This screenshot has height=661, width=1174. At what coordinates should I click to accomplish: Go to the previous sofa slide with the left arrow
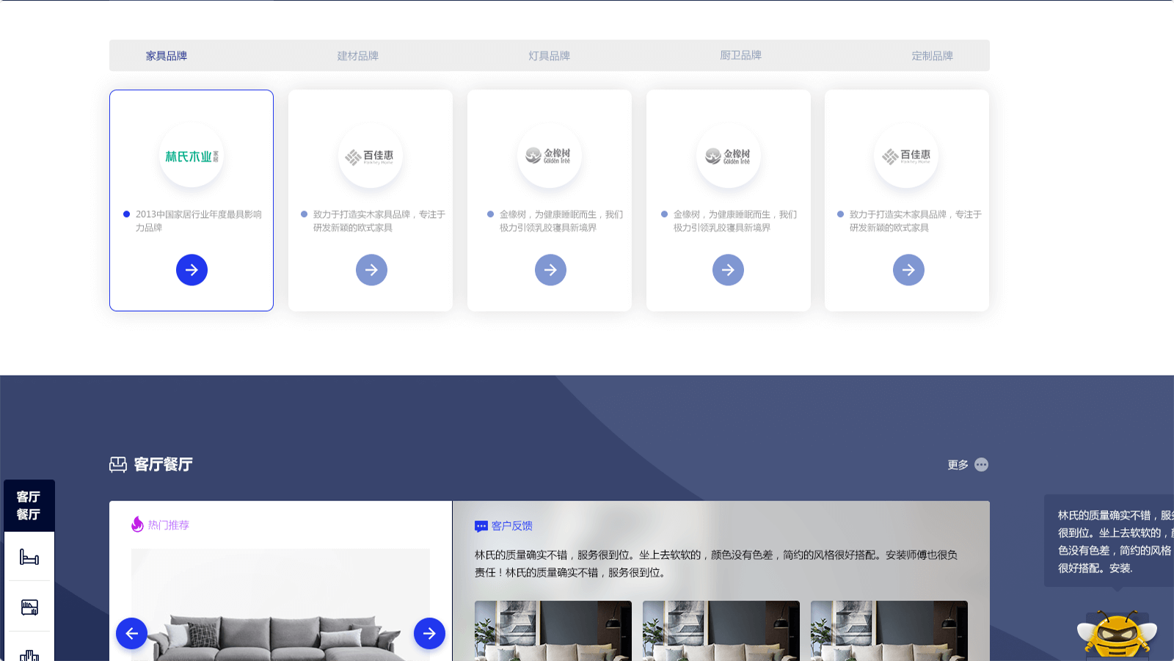pyautogui.click(x=131, y=633)
